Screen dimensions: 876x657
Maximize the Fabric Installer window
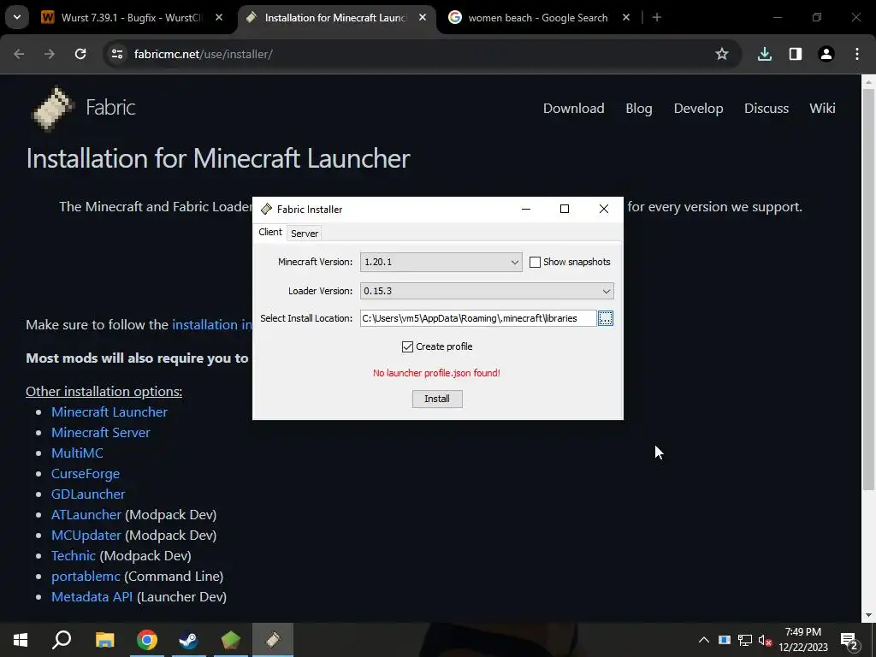pyautogui.click(x=565, y=209)
